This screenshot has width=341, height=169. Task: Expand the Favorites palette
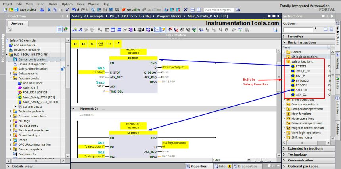tap(284, 36)
